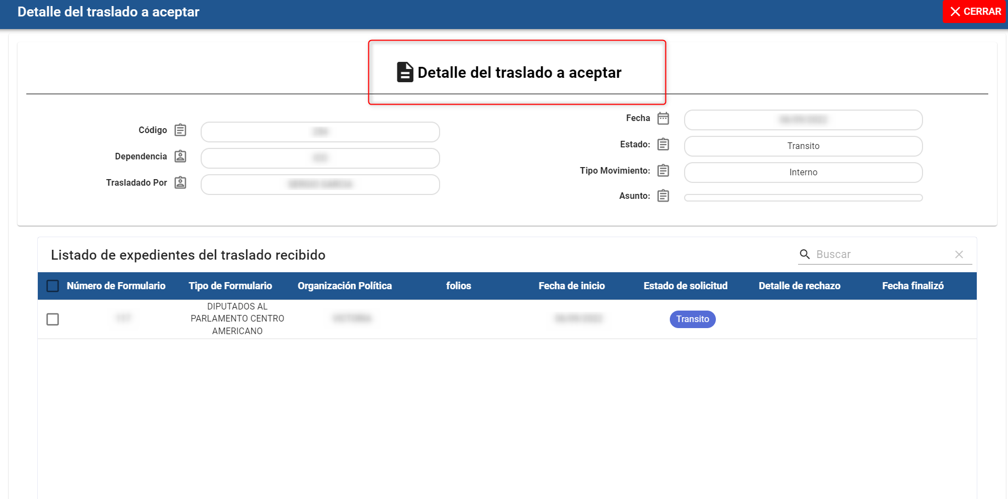Click into the Buscar search field
Viewport: 1008px width, 499px height.
[882, 254]
